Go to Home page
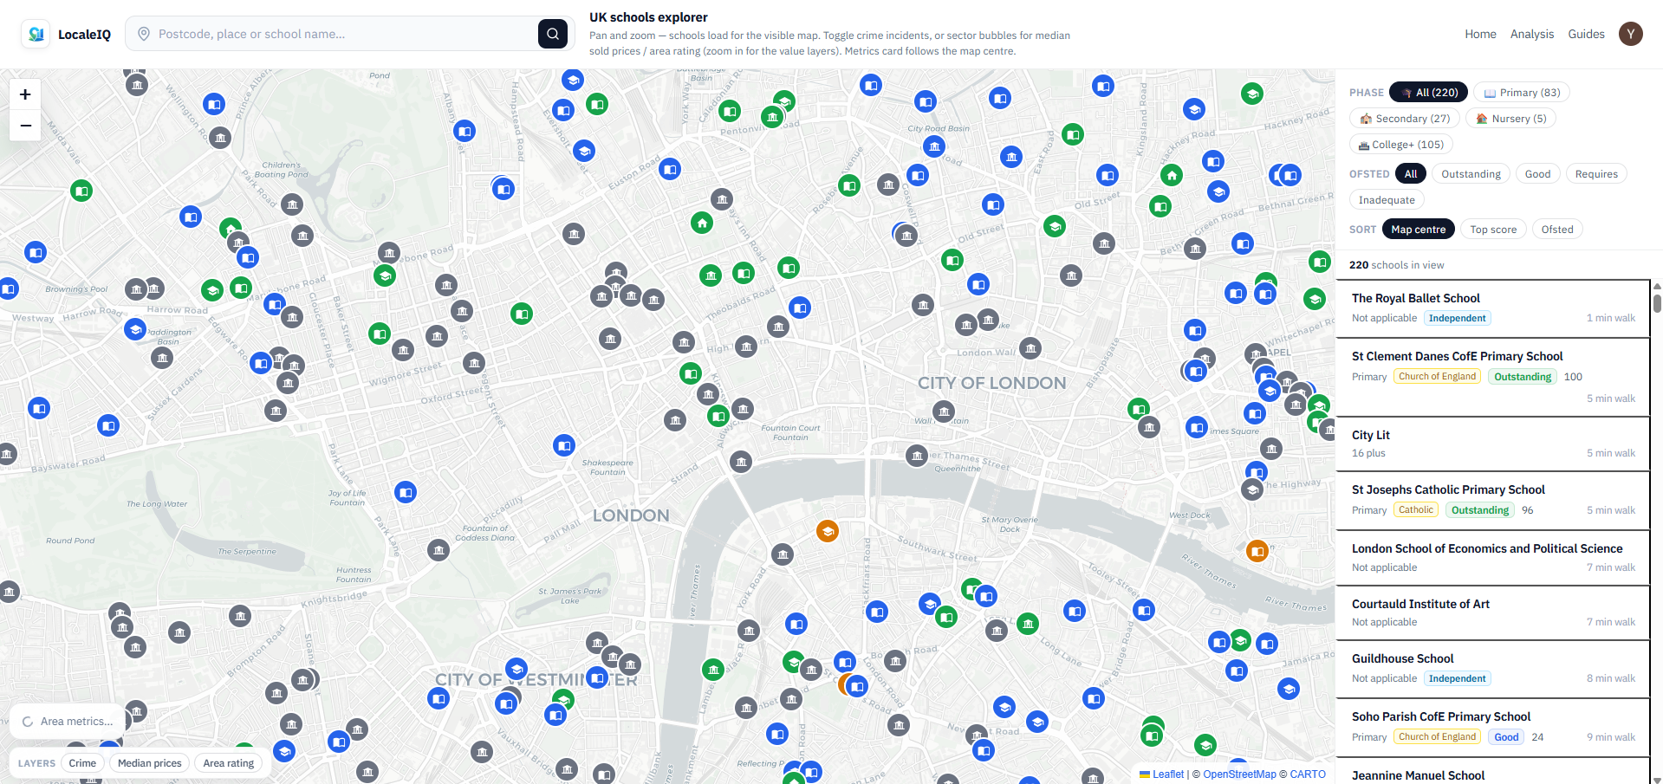This screenshot has width=1663, height=784. point(1480,34)
